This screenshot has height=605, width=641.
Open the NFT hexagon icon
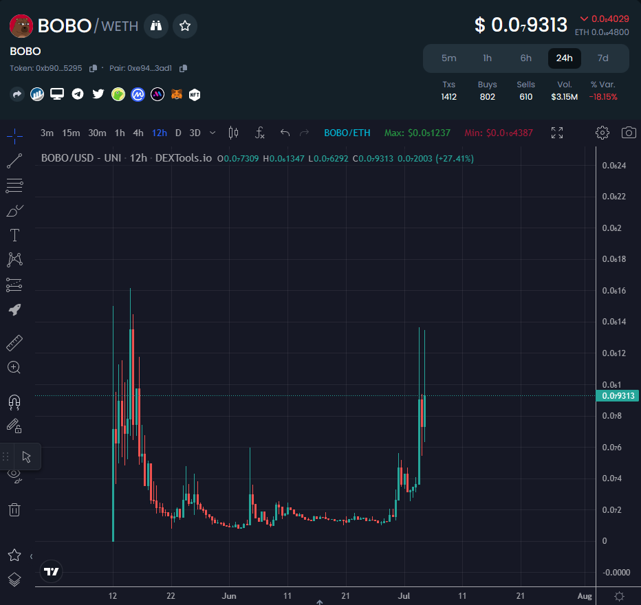195,95
